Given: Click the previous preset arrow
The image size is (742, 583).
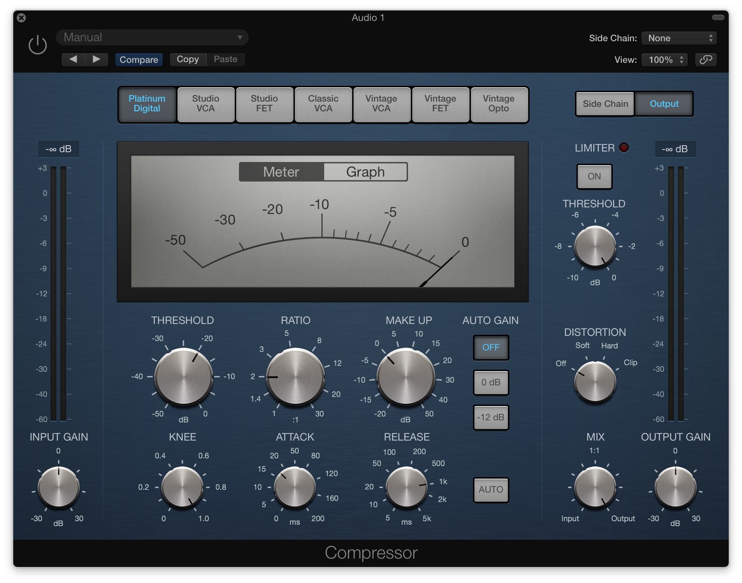Looking at the screenshot, I should click(x=73, y=59).
